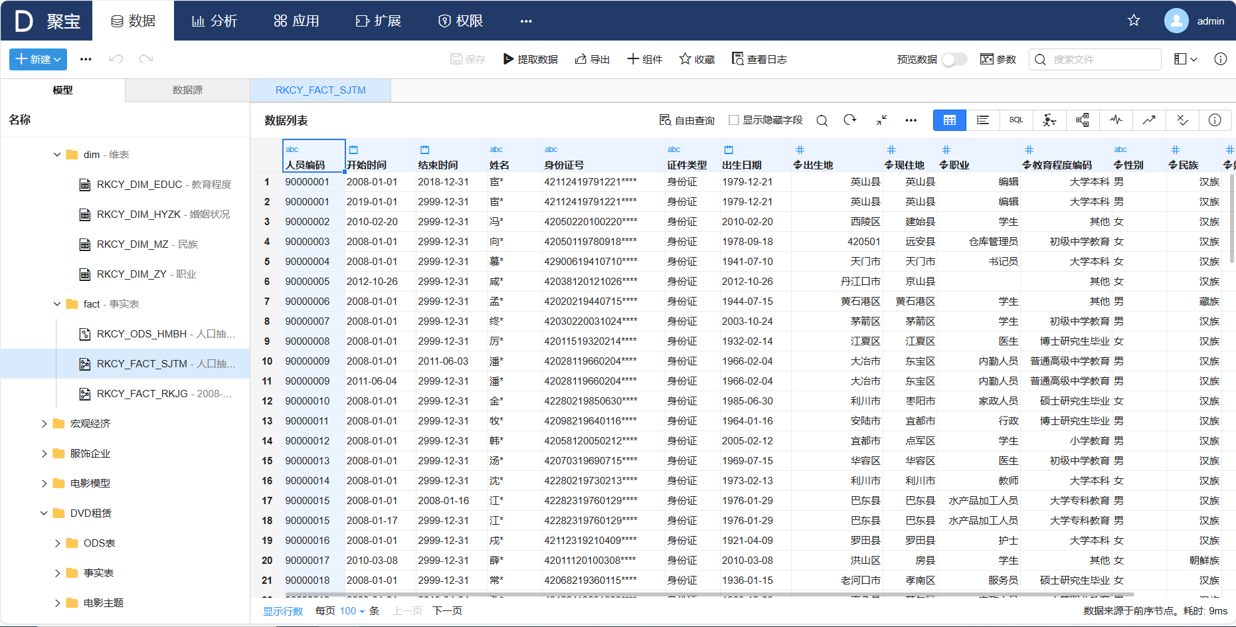Click the 组件 add component button
This screenshot has height=627, width=1236.
(645, 59)
